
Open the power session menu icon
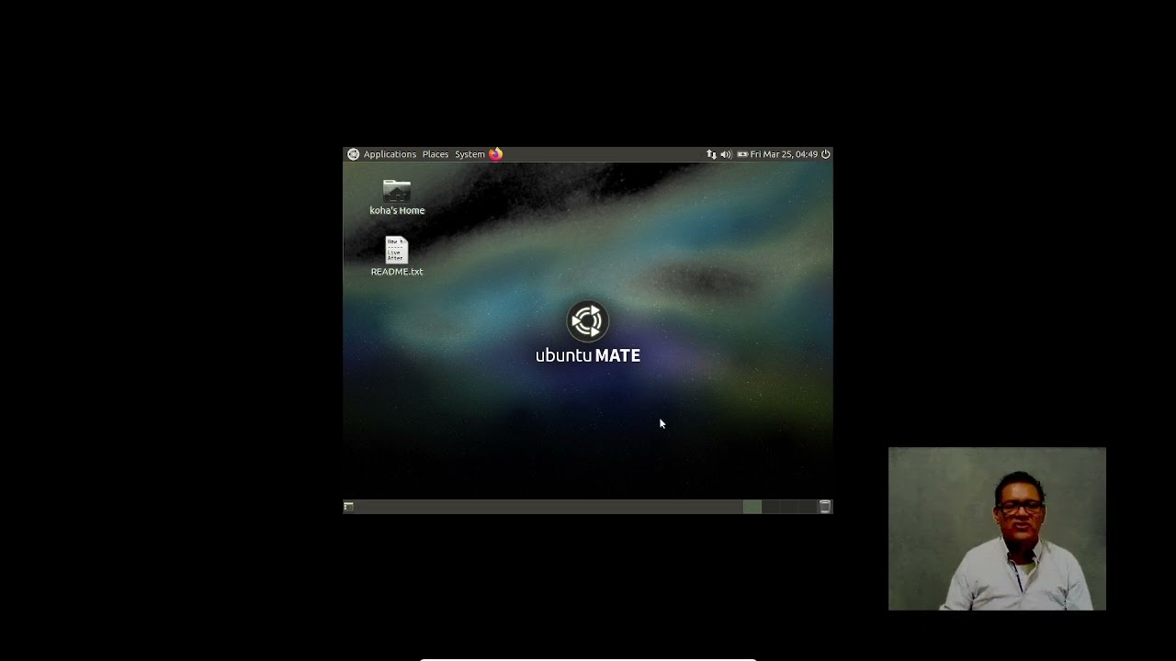(825, 154)
